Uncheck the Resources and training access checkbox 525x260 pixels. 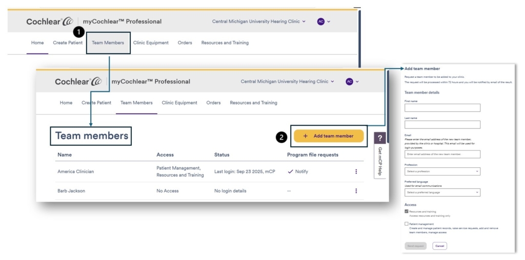tap(407, 211)
